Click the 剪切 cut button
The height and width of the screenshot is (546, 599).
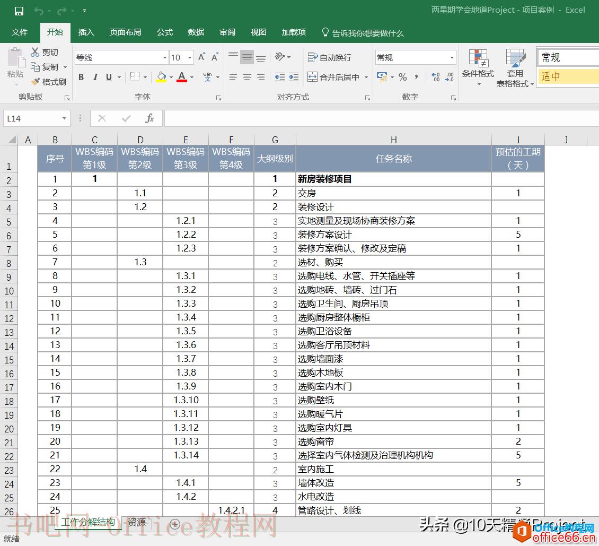click(45, 52)
